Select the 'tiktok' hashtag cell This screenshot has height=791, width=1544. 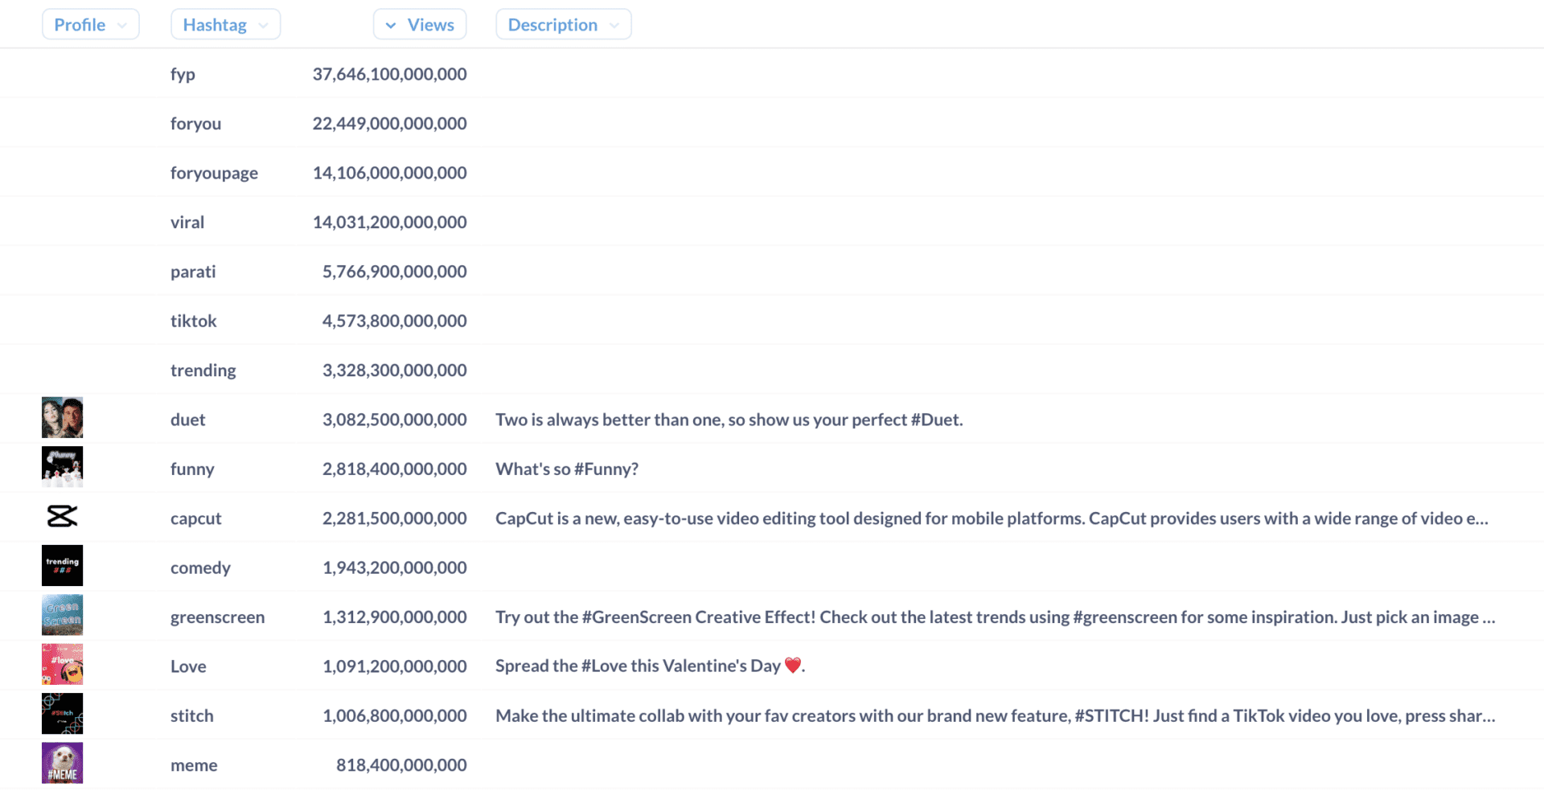194,321
